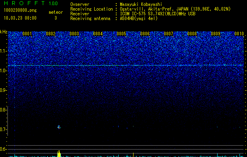The height and width of the screenshot is (157, 247).
Task: Click the 0807 time marker
Action: [168, 34]
